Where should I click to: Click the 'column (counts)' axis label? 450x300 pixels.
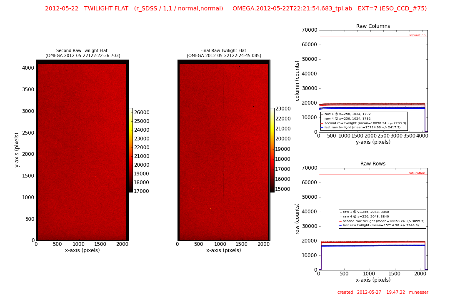coord(297,81)
